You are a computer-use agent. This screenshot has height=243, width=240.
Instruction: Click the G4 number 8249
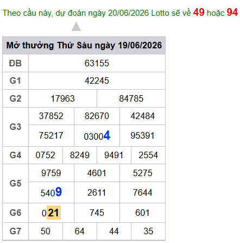(80, 155)
